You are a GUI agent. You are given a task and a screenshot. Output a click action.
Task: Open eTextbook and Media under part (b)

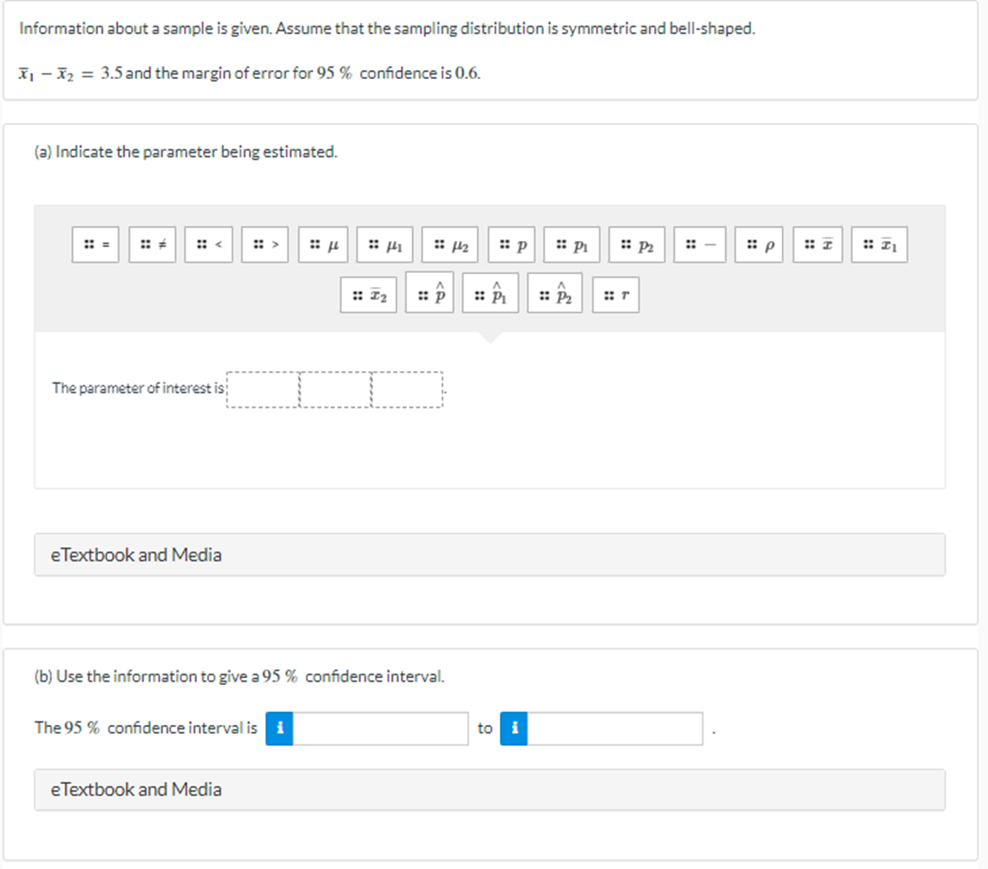coord(489,789)
